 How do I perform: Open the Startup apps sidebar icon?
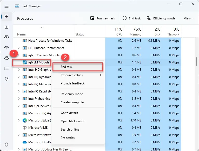pyautogui.click(x=7, y=48)
